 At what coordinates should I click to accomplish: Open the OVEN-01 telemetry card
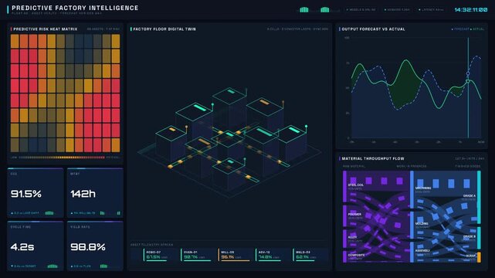[x=198, y=255]
